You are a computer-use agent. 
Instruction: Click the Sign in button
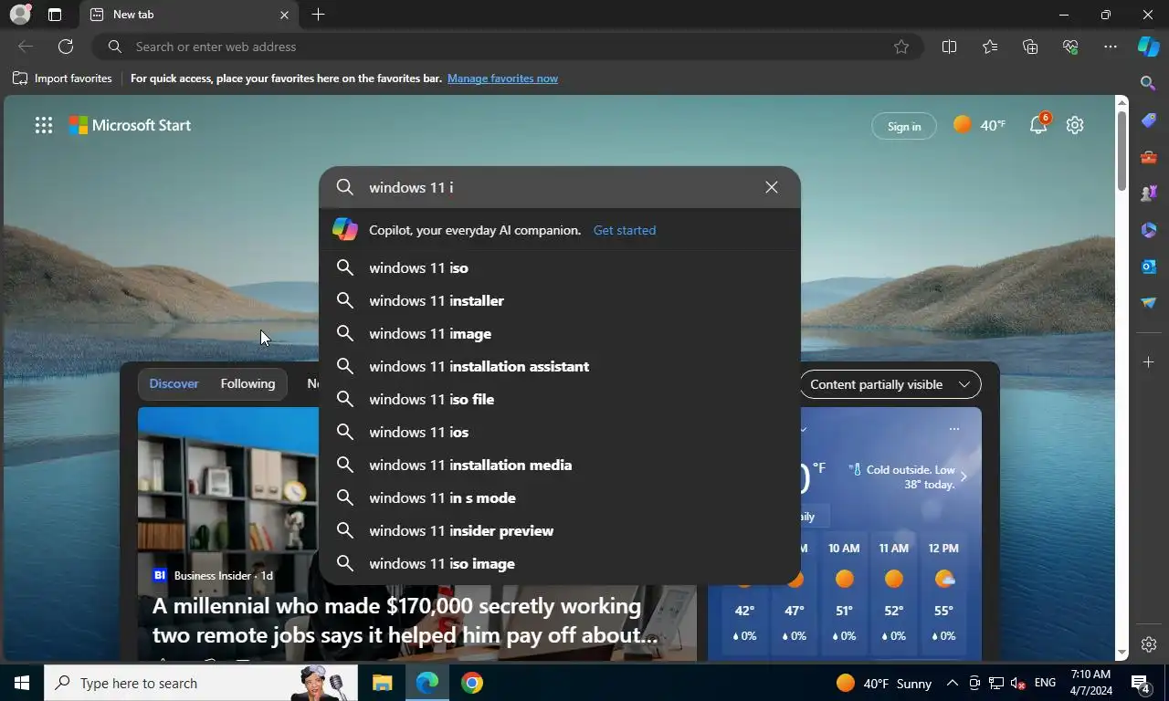pyautogui.click(x=904, y=126)
